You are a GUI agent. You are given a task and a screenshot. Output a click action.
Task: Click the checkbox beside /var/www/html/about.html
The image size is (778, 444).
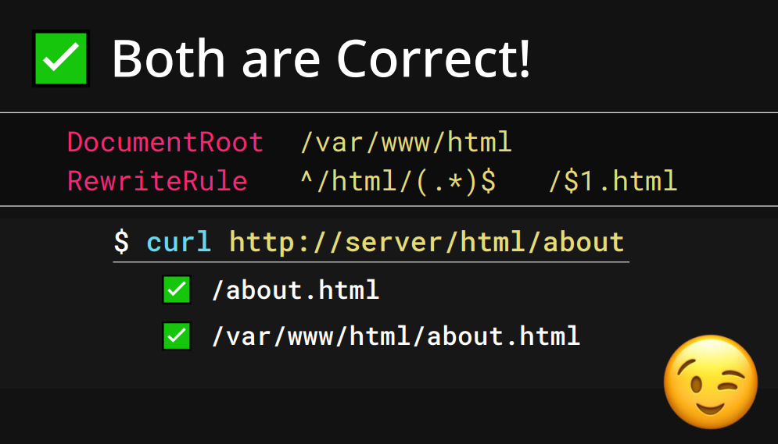pyautogui.click(x=177, y=336)
